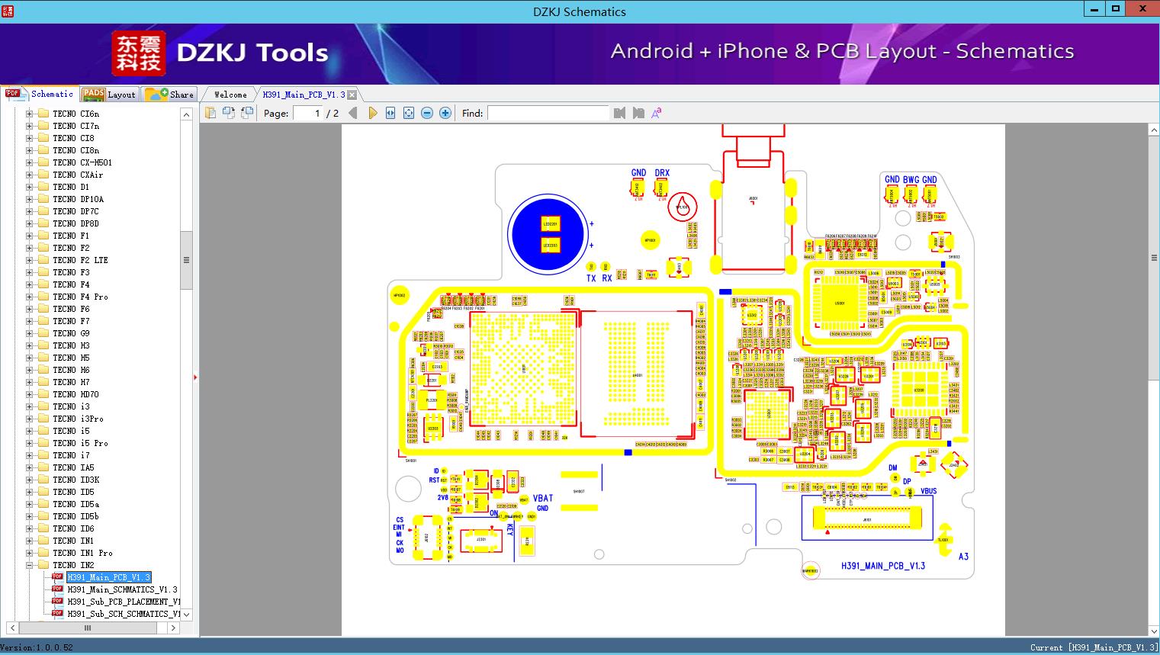Click the left arrow of the tree's horizontal scrollbar

(x=11, y=628)
